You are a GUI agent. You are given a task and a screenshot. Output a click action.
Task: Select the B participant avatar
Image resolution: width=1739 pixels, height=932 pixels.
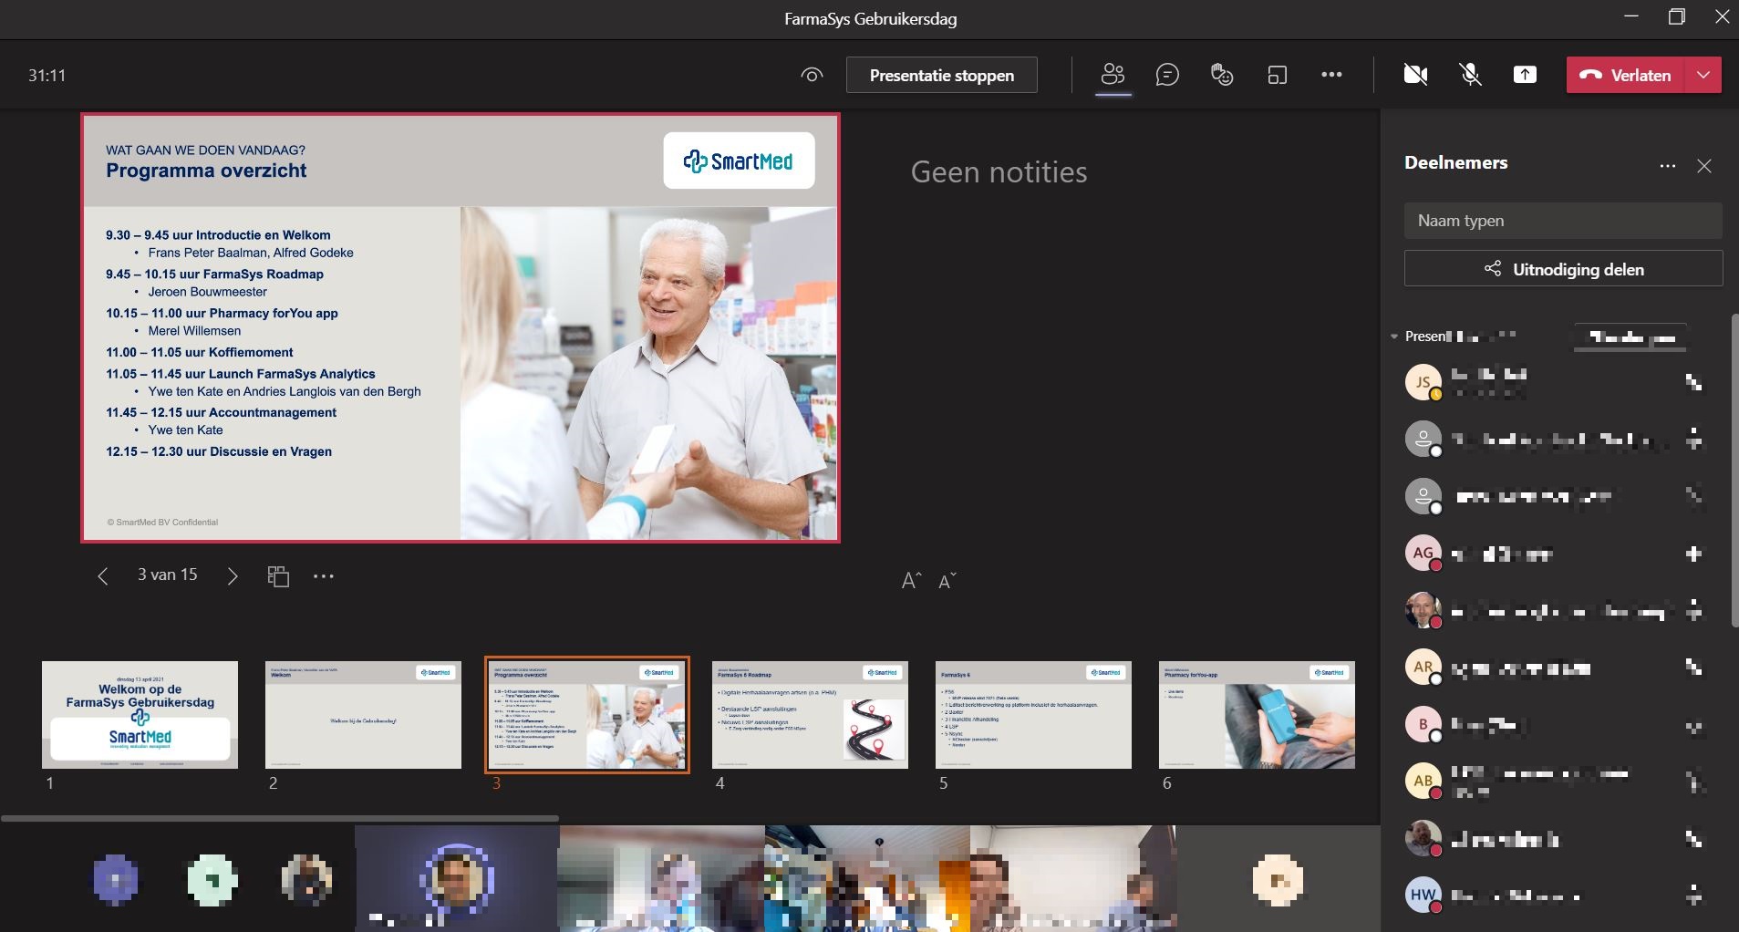tap(1423, 724)
